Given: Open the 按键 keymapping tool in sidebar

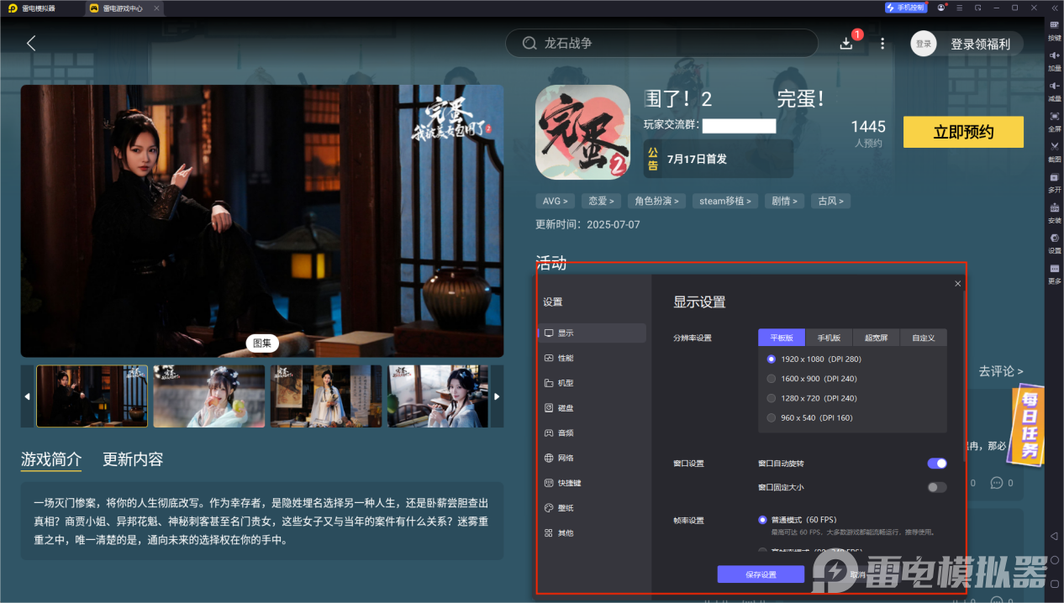Looking at the screenshot, I should point(1054,29).
